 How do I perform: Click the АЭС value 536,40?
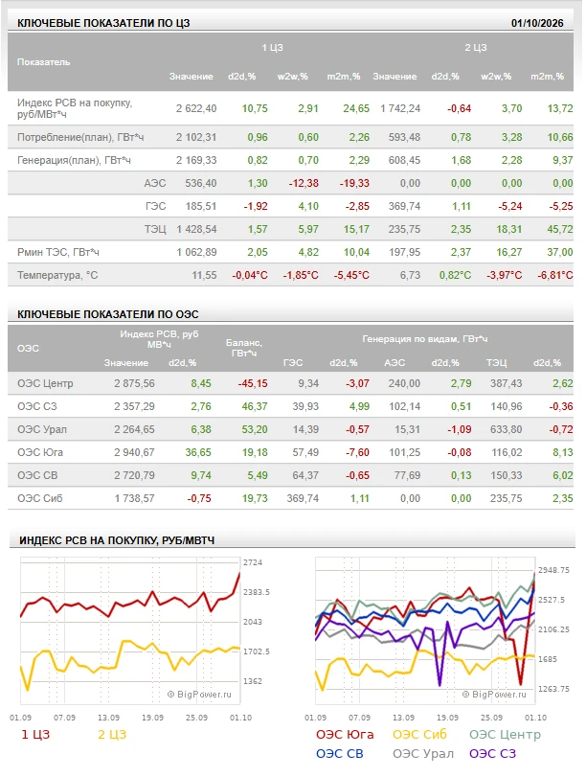pyautogui.click(x=201, y=183)
